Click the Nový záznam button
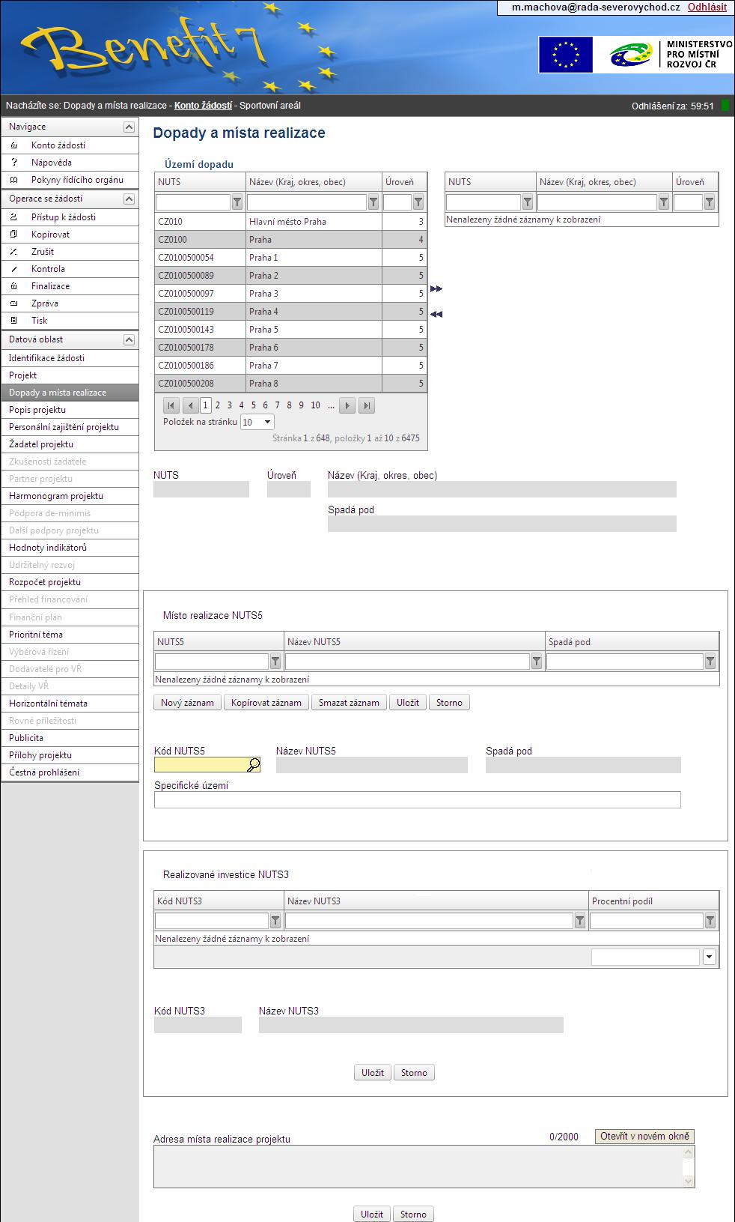Screen dimensions: 735x1222 click(x=187, y=703)
